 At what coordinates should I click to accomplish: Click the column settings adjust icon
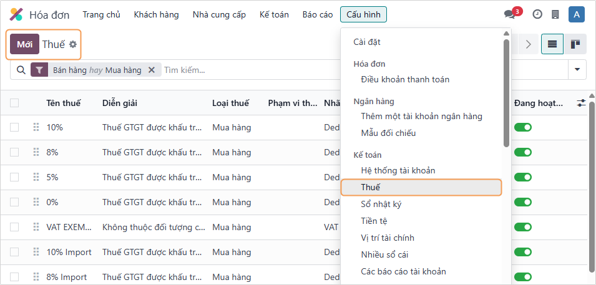pos(582,103)
